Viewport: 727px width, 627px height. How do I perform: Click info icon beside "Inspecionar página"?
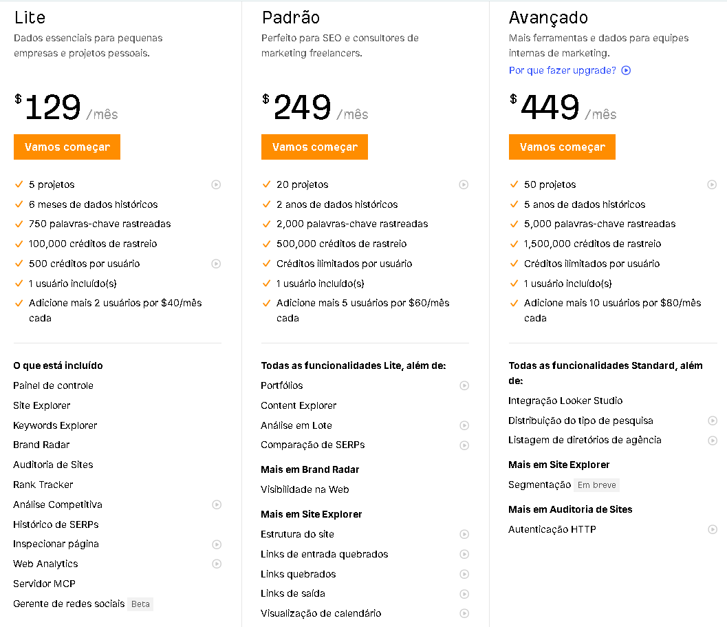coord(217,544)
